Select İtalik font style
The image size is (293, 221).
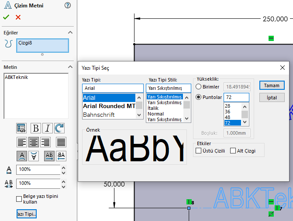coord(153,108)
